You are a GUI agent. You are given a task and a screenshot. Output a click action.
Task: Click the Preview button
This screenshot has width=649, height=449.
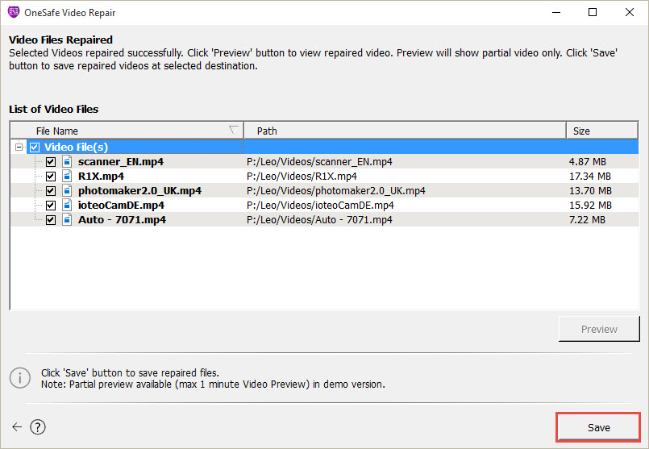point(599,329)
